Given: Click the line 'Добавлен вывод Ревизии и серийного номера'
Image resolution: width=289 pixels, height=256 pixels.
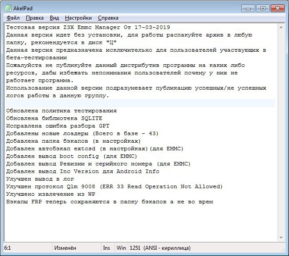Looking at the screenshot, I should click(98, 164).
